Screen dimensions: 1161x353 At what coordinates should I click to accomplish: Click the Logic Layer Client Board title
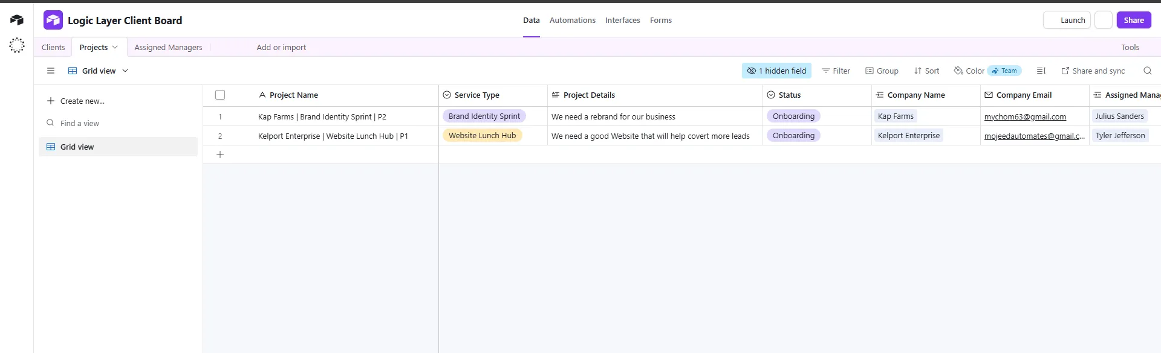pos(125,20)
